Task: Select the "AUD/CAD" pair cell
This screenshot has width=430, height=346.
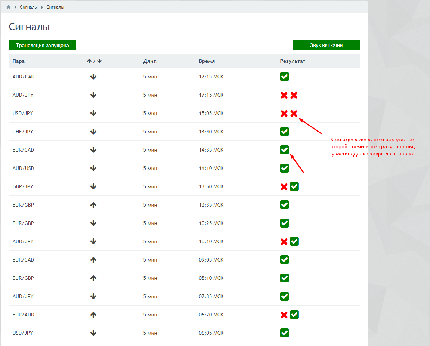Action: tap(24, 77)
